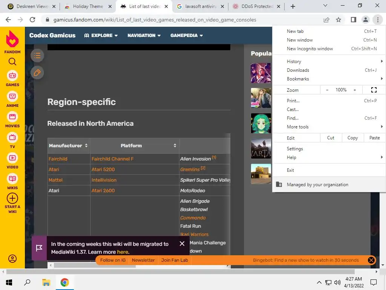Click the Paste button in Edit row

tap(374, 138)
